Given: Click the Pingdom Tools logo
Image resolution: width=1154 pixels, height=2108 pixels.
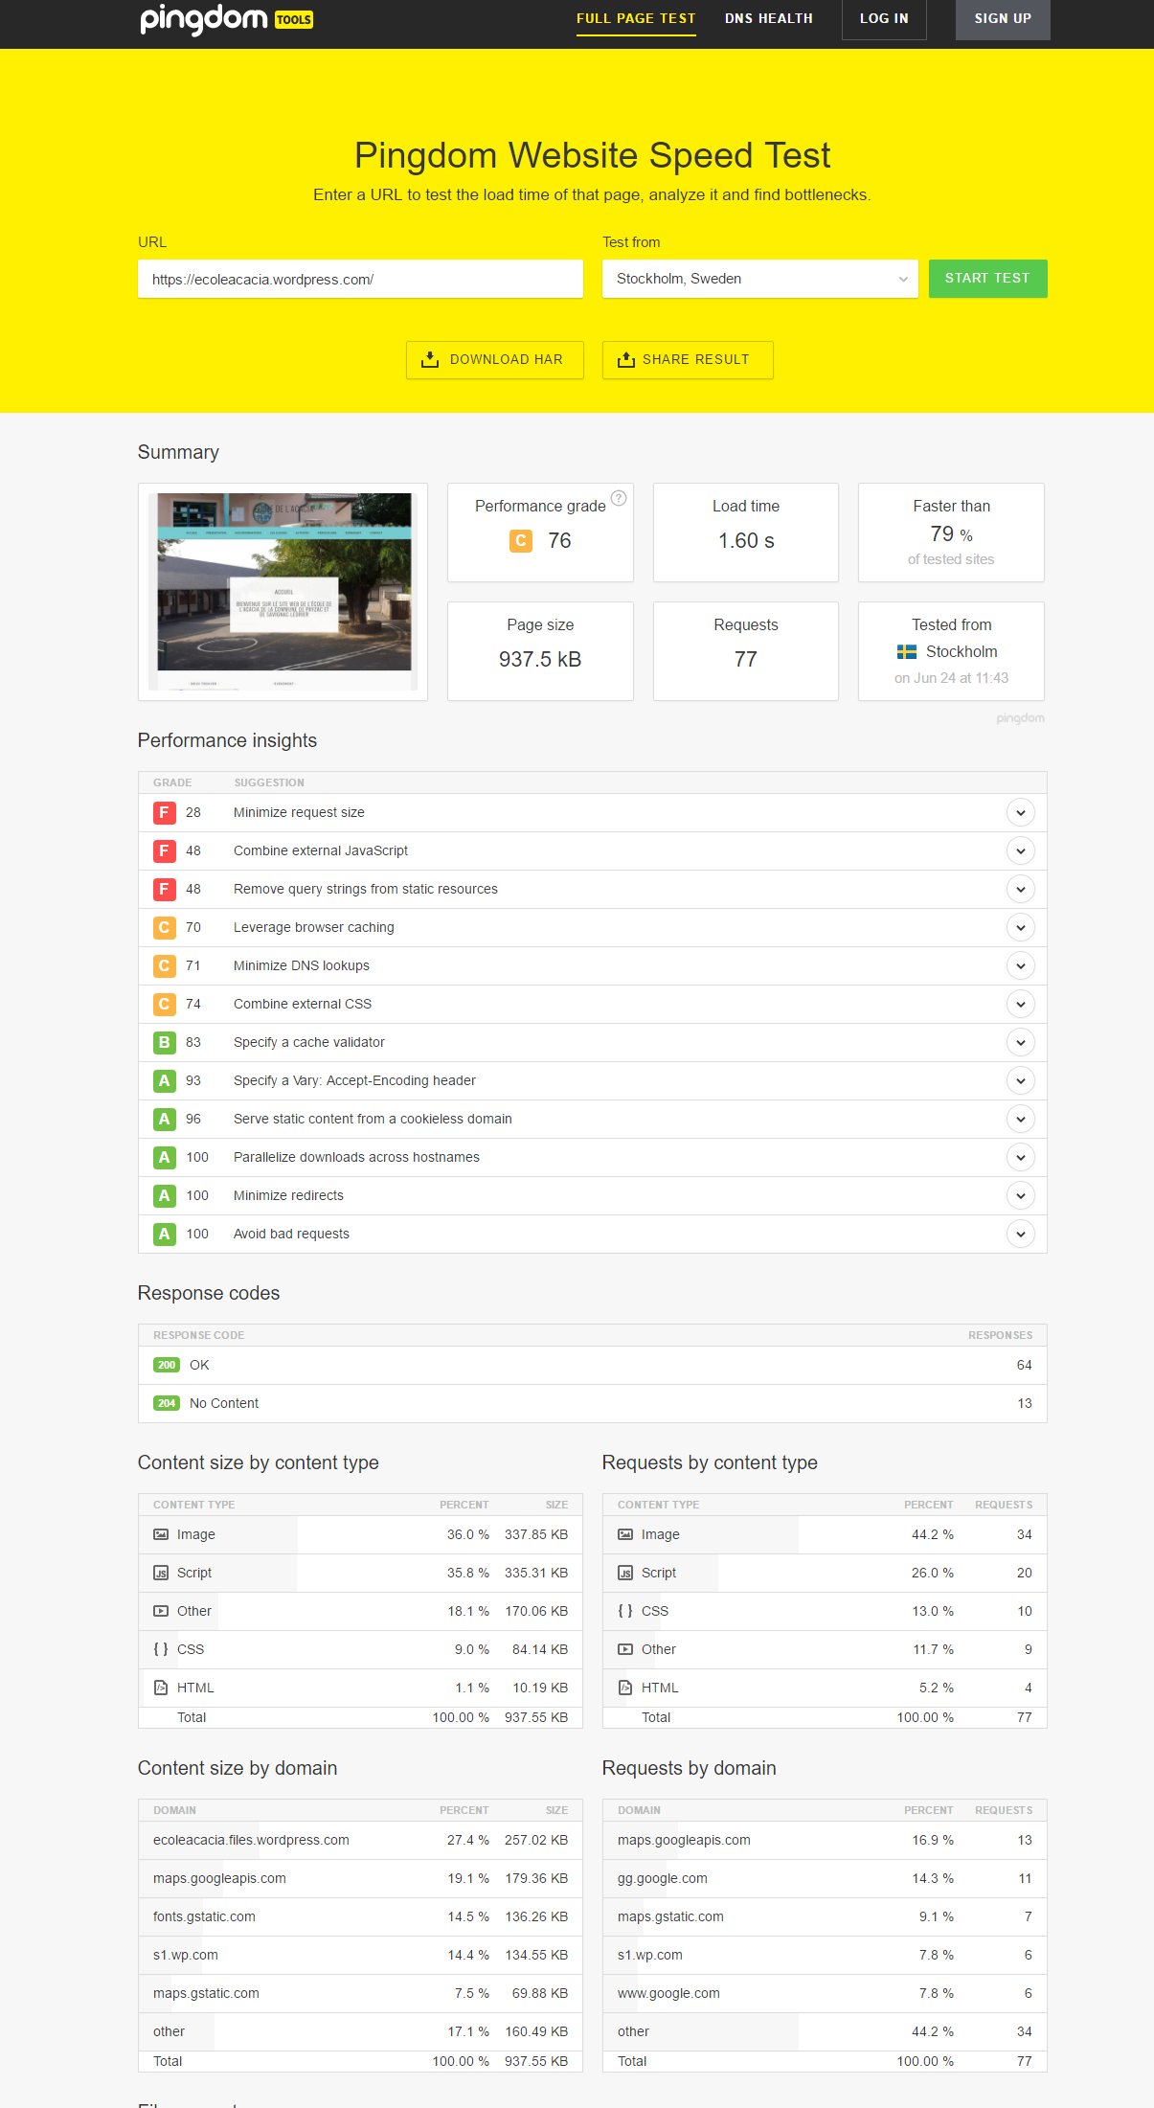Looking at the screenshot, I should (226, 18).
